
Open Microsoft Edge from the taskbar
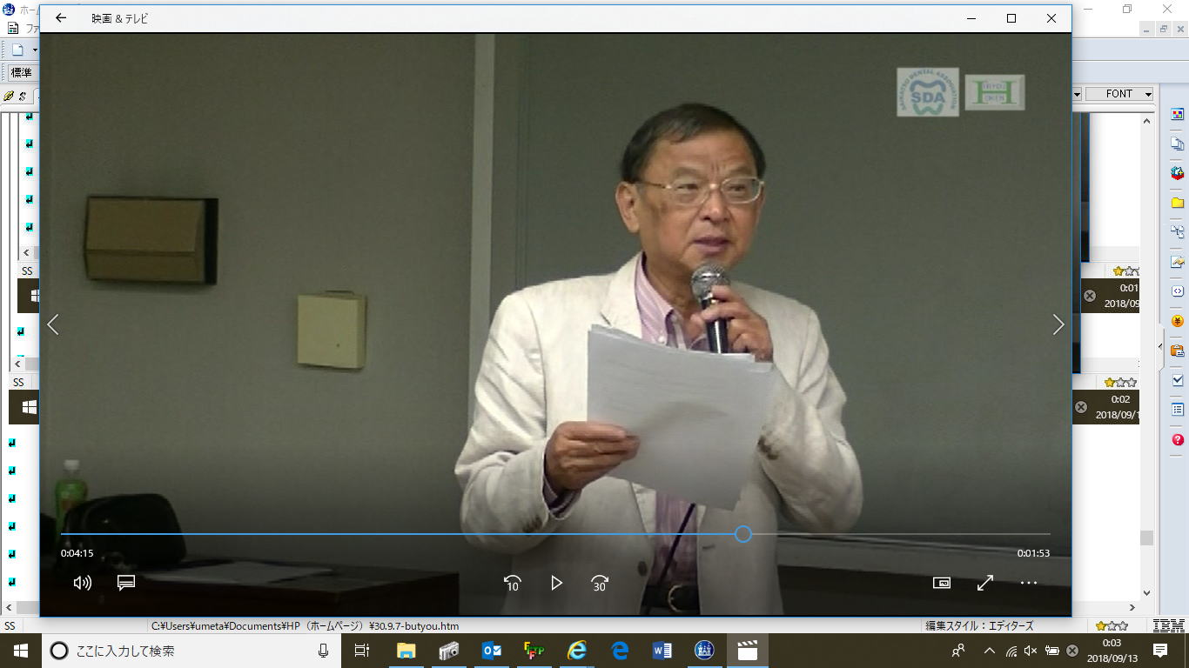(620, 651)
